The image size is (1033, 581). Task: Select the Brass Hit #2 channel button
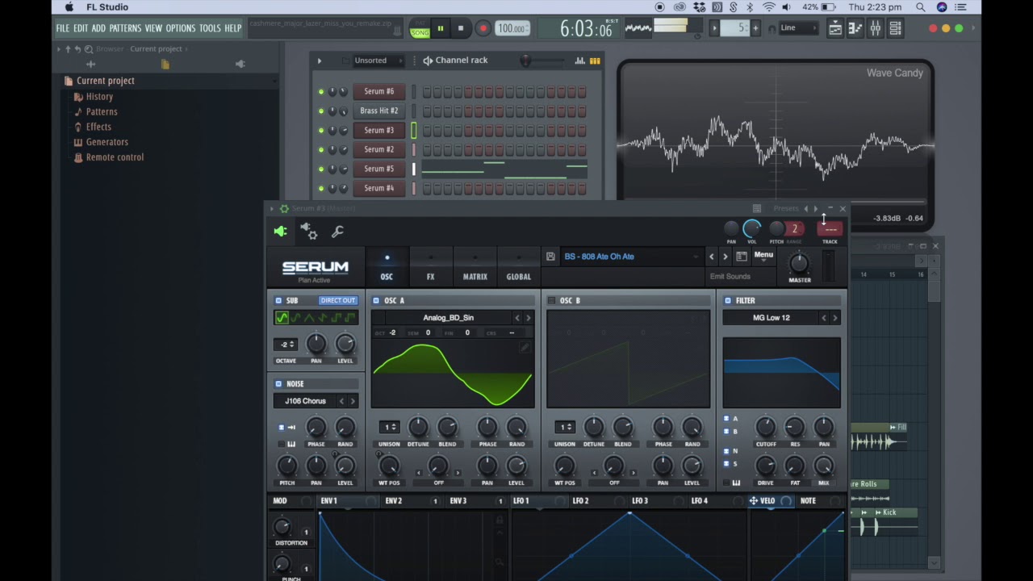click(x=378, y=111)
